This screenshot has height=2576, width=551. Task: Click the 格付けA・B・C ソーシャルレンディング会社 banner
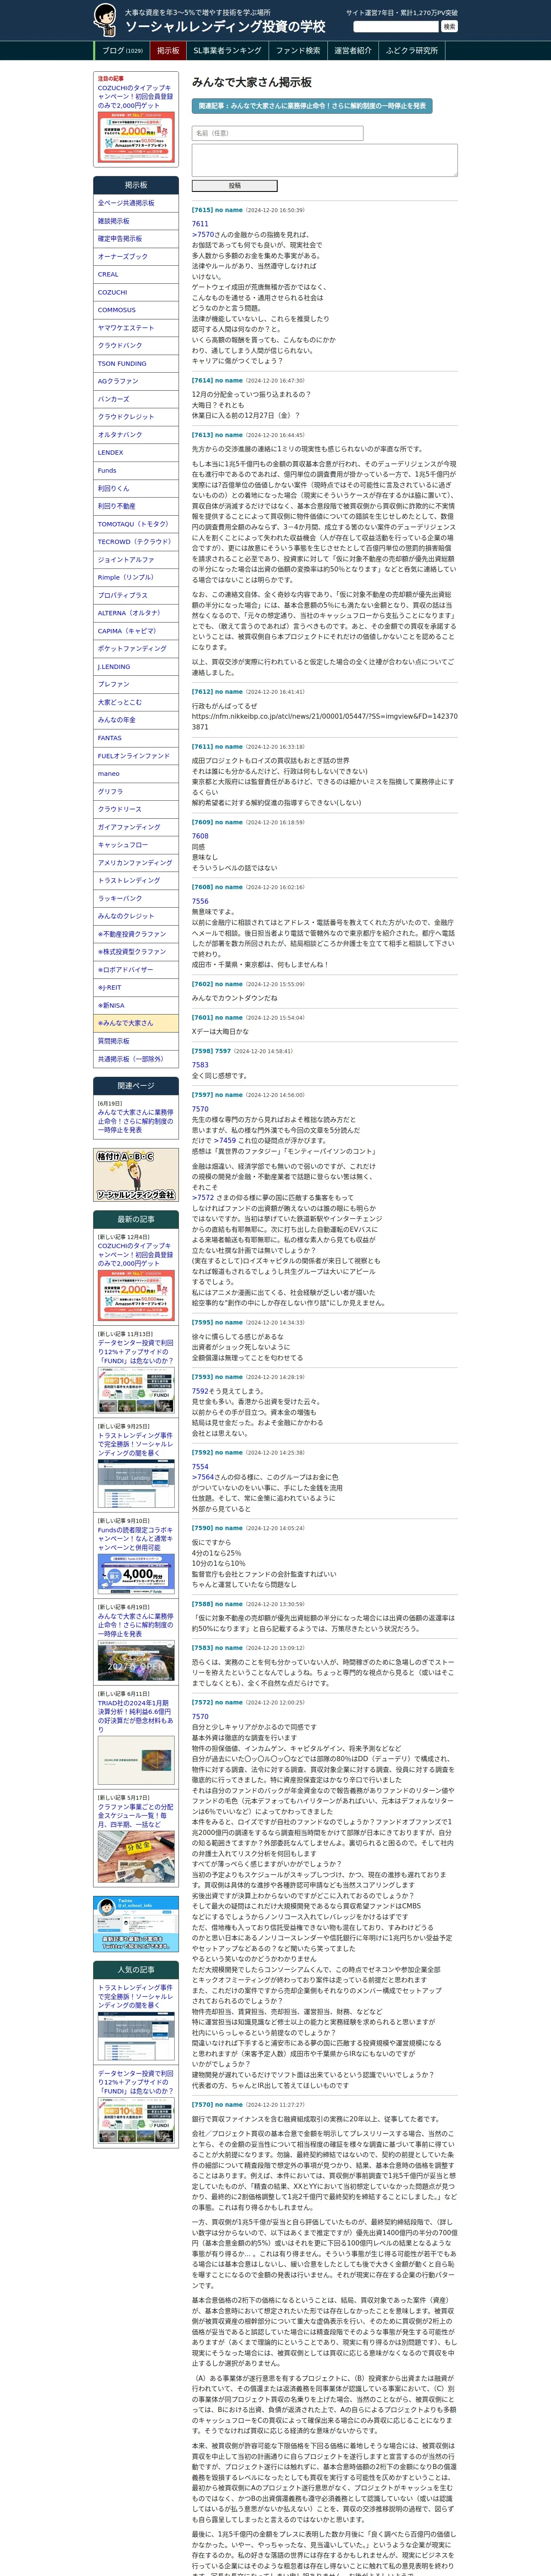[x=136, y=1176]
